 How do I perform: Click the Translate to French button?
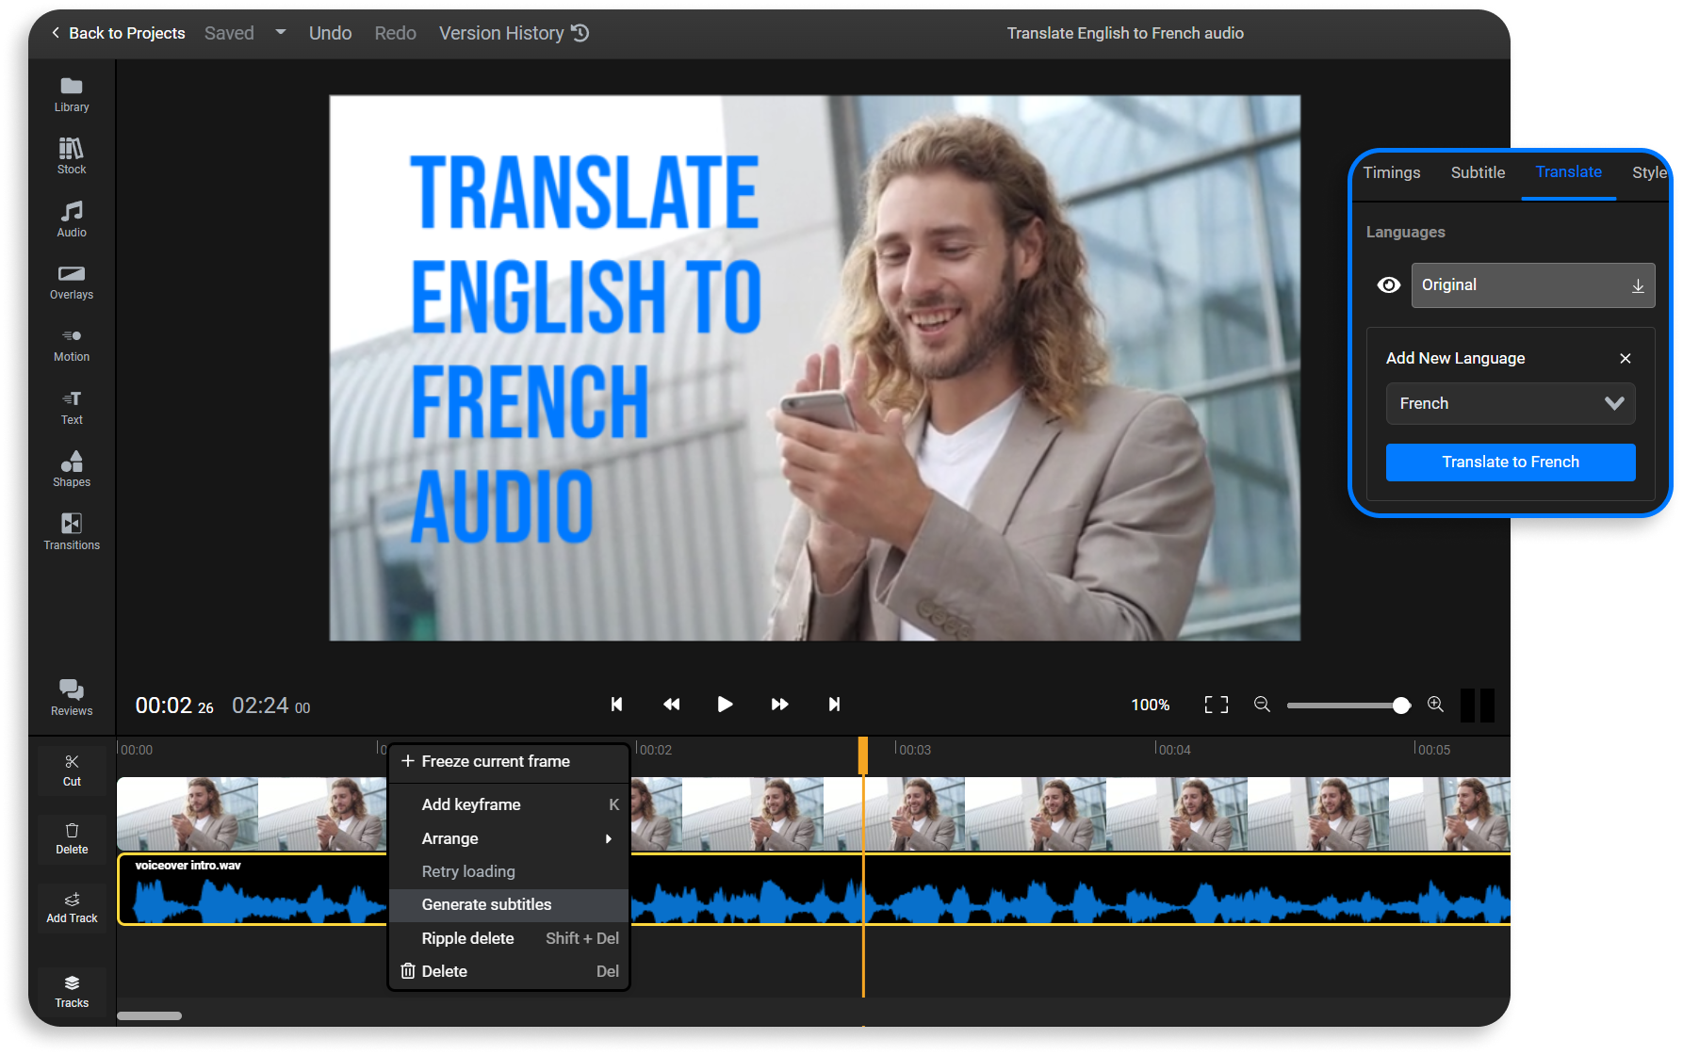[x=1511, y=462]
